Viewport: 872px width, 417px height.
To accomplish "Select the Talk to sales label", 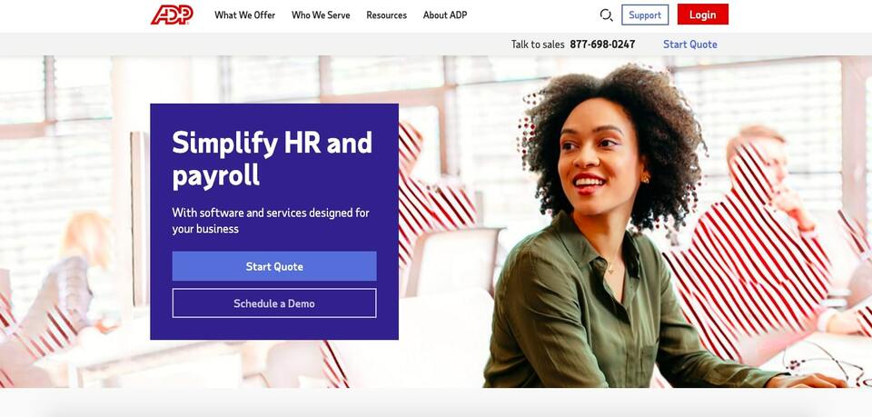I will click(x=538, y=45).
